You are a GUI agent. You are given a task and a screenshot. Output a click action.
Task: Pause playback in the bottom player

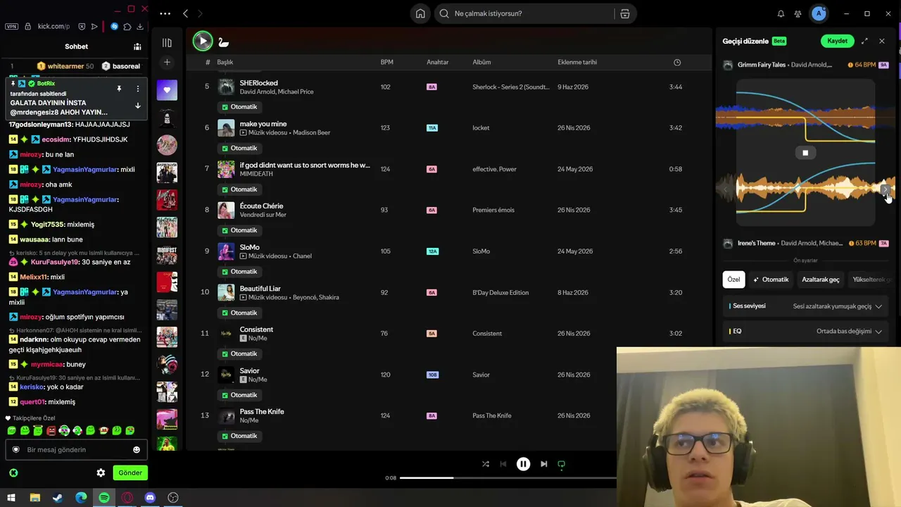tap(523, 464)
